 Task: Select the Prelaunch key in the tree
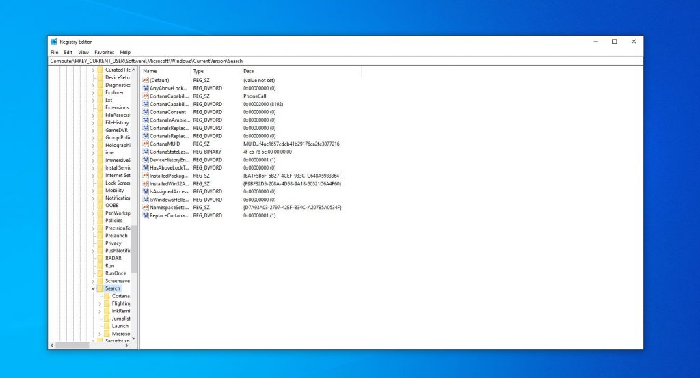[x=116, y=236]
